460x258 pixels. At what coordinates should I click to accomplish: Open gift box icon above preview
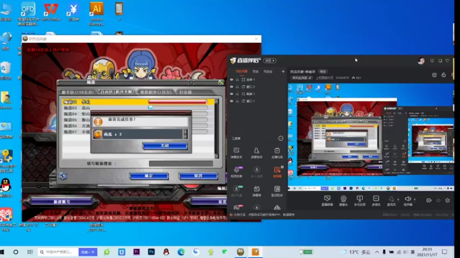coord(435,75)
